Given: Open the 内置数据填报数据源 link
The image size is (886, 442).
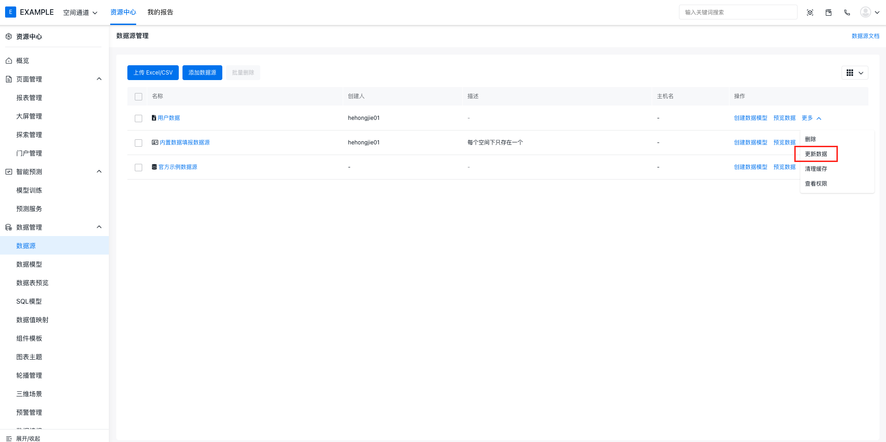Looking at the screenshot, I should pyautogui.click(x=185, y=143).
